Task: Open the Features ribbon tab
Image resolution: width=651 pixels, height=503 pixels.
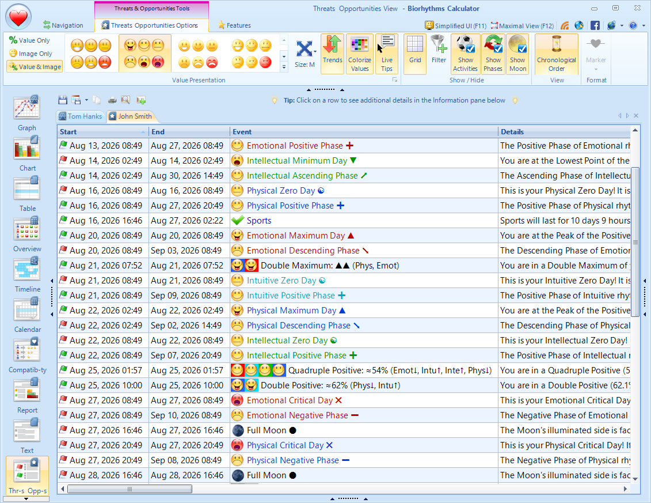Action: point(234,25)
